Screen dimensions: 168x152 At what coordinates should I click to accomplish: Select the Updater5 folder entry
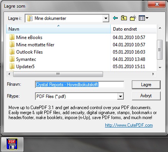coord(25,67)
